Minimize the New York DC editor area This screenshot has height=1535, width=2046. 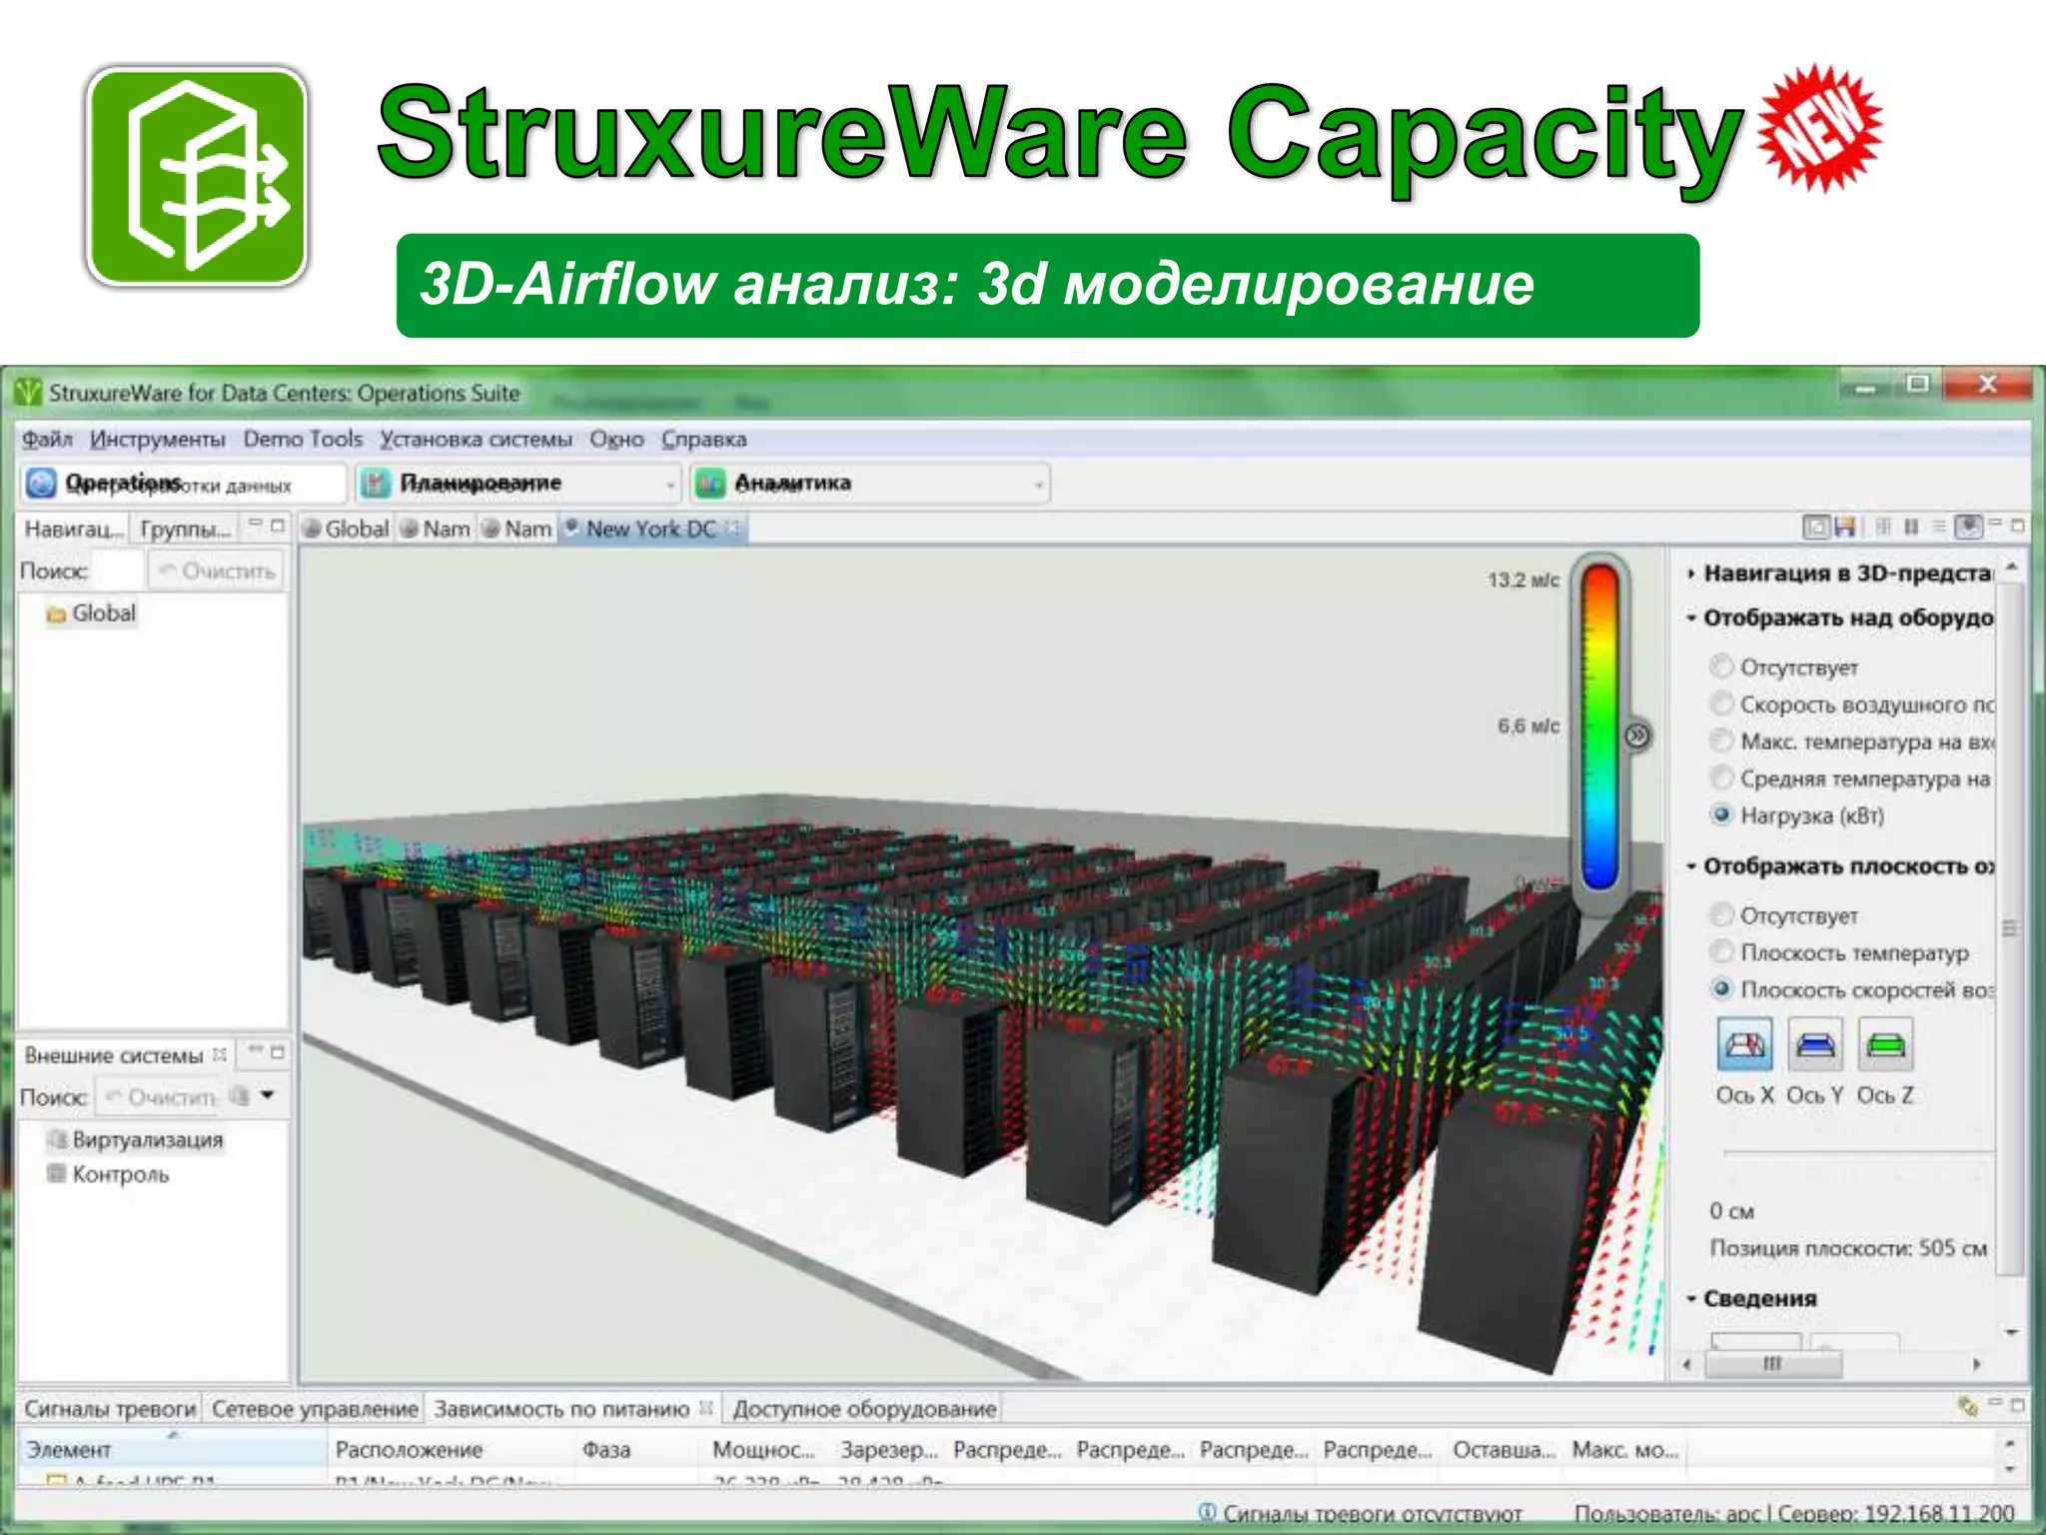(1994, 524)
